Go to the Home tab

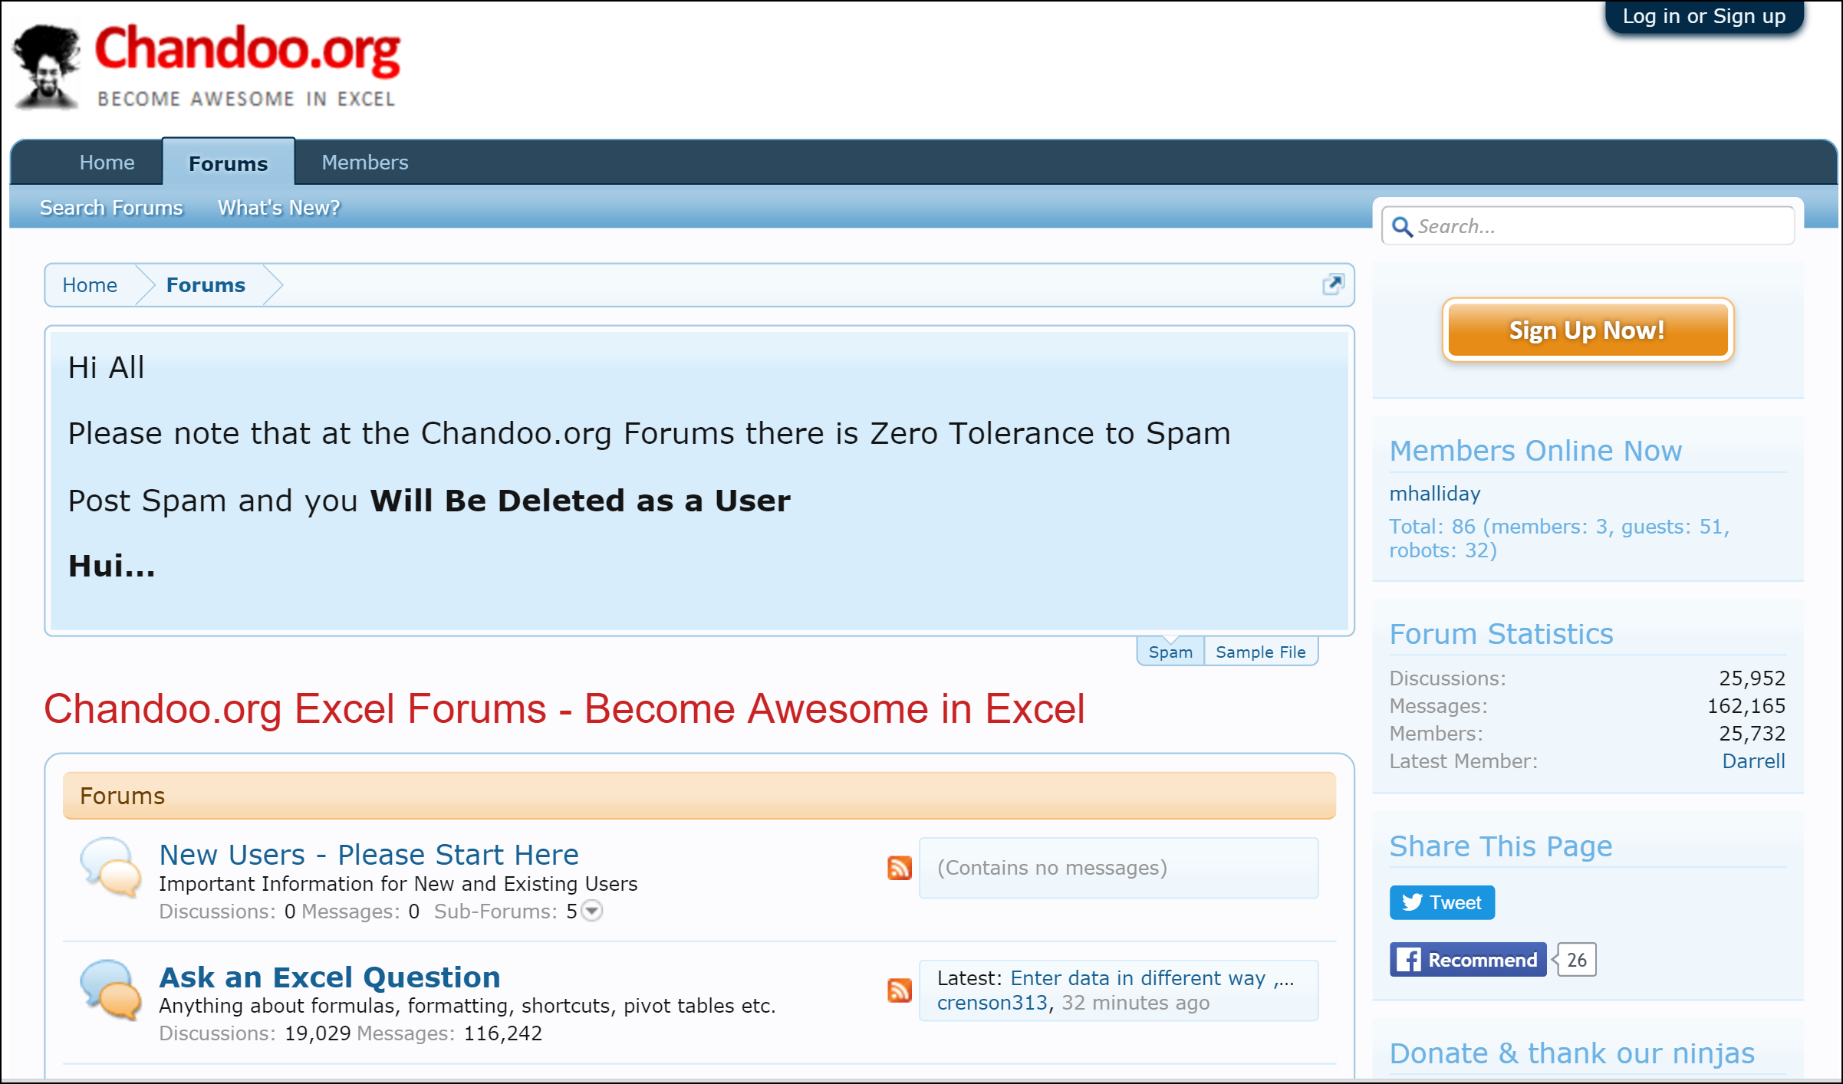(107, 163)
